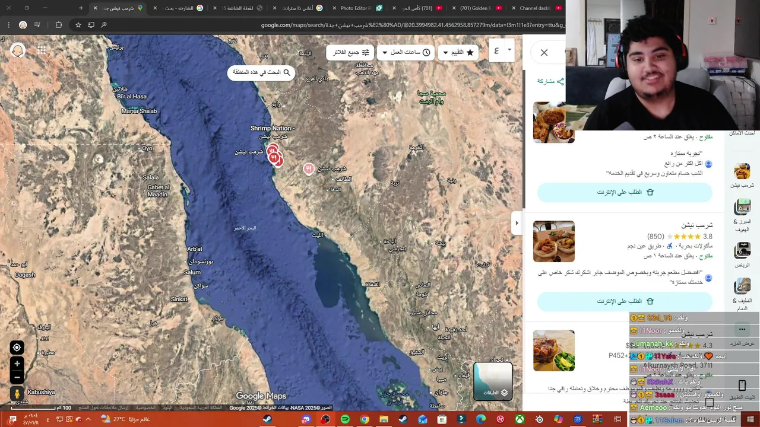760x427 pixels.
Task: Zoom in on the map
Action: point(17,364)
